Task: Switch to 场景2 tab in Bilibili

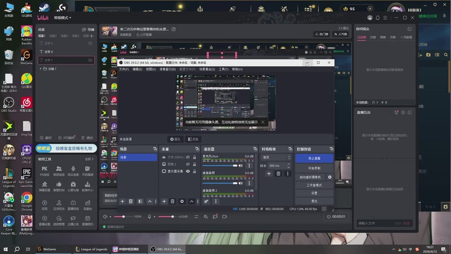Action: tap(53, 36)
